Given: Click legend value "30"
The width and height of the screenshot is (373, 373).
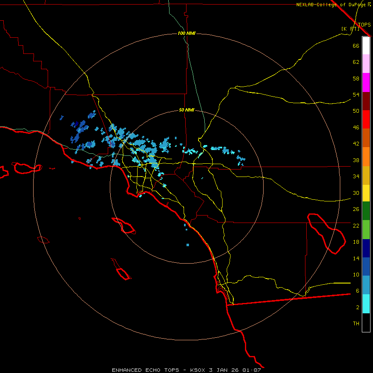Looking at the screenshot, I should [x=356, y=193].
